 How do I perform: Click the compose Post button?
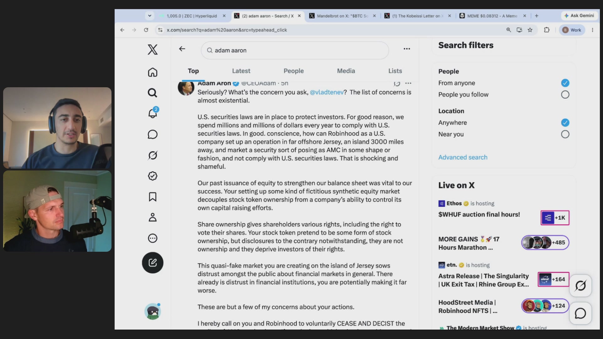coord(153,263)
